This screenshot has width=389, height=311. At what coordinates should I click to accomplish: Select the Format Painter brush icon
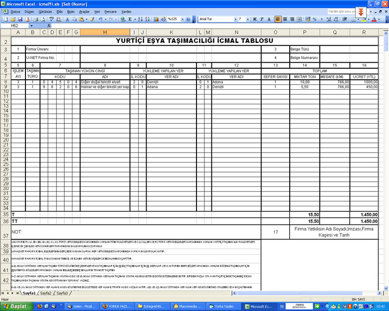[x=92, y=19]
